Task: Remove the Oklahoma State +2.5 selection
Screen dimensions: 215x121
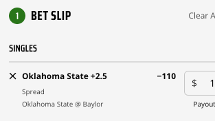Action: 13,76
